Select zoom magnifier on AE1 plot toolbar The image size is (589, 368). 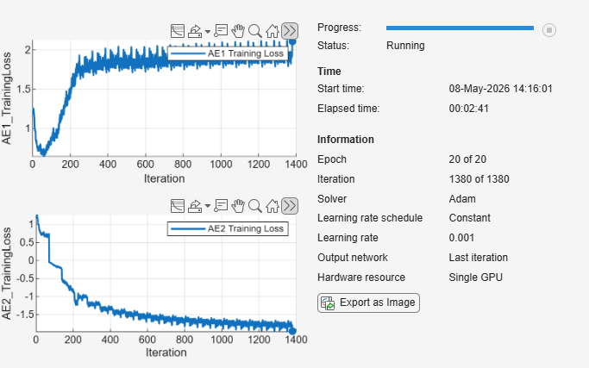coord(255,31)
